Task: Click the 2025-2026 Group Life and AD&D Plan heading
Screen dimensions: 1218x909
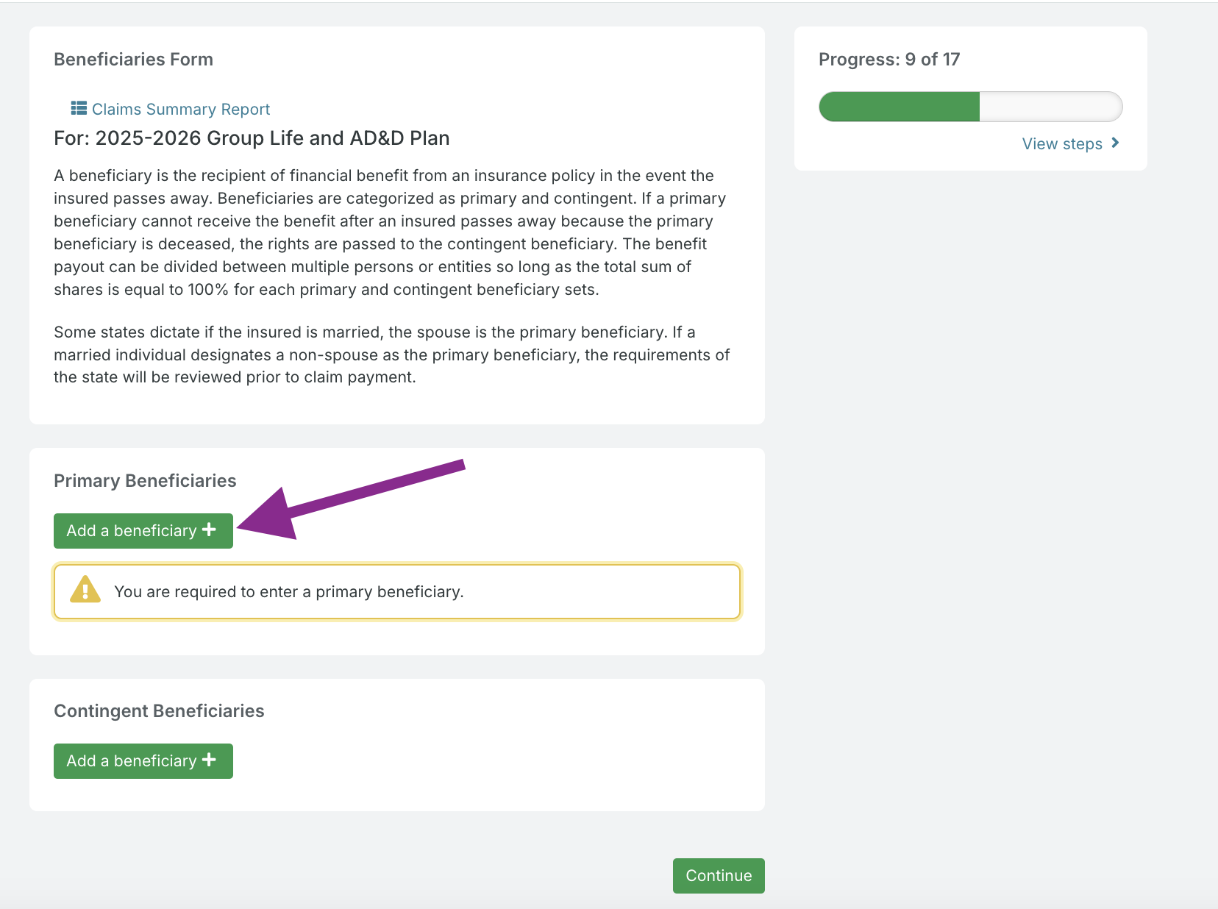Action: (x=252, y=138)
